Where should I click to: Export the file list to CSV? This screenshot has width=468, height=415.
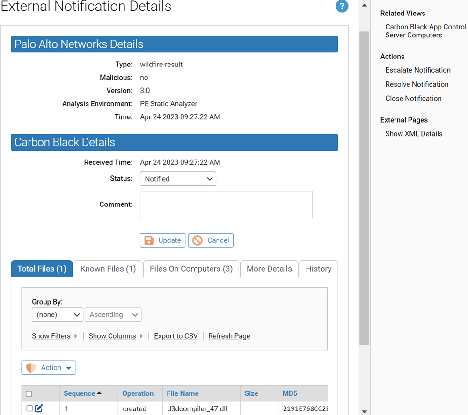click(175, 336)
